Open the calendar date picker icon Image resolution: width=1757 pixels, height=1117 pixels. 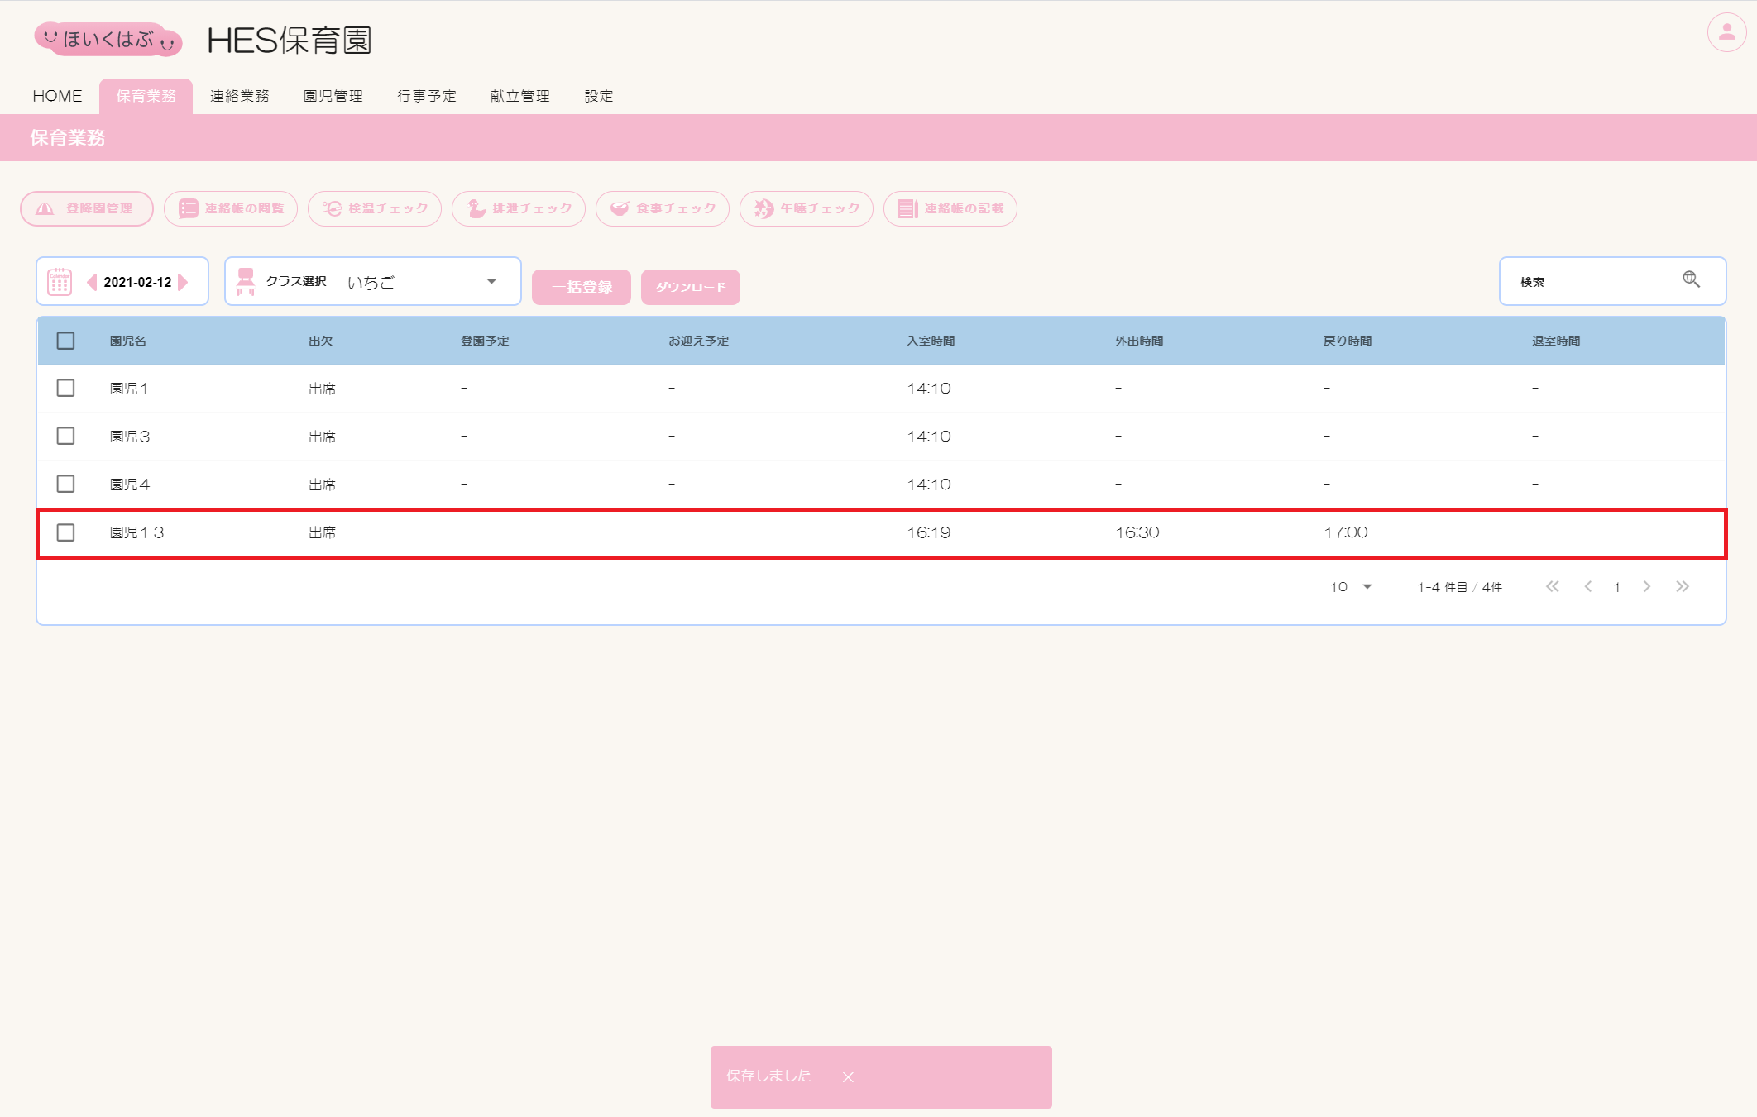pos(60,281)
